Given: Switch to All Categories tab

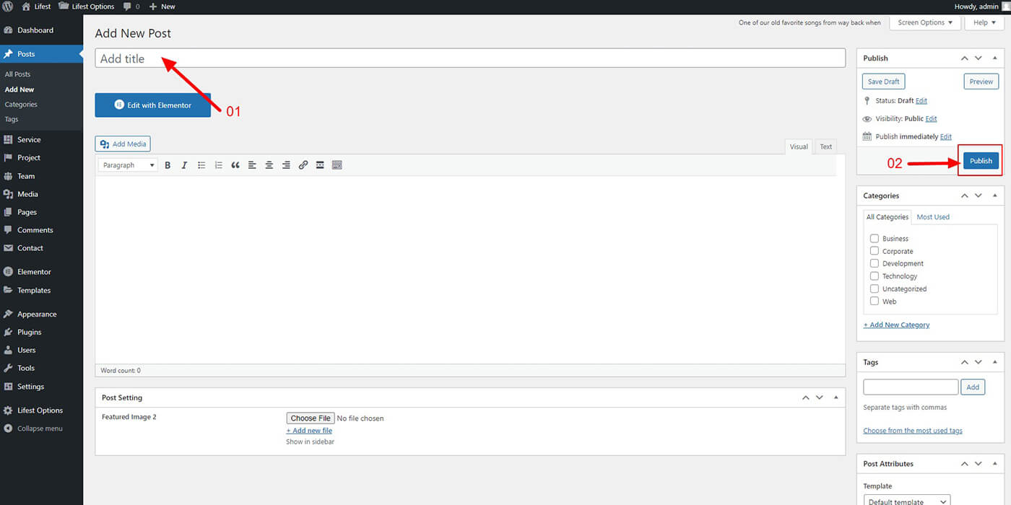Looking at the screenshot, I should tap(888, 217).
